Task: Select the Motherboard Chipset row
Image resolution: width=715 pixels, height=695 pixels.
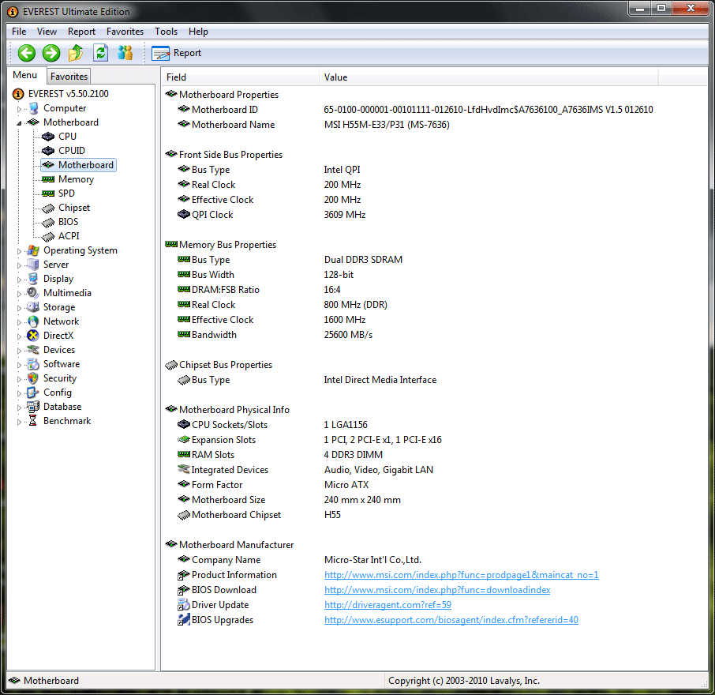Action: 259,515
